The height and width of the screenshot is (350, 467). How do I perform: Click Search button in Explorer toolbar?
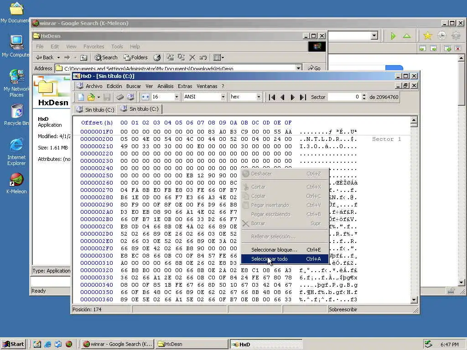pyautogui.click(x=106, y=57)
